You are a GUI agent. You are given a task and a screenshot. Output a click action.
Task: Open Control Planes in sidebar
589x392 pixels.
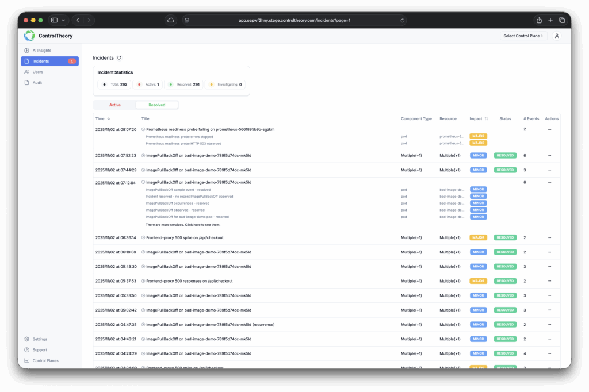45,361
